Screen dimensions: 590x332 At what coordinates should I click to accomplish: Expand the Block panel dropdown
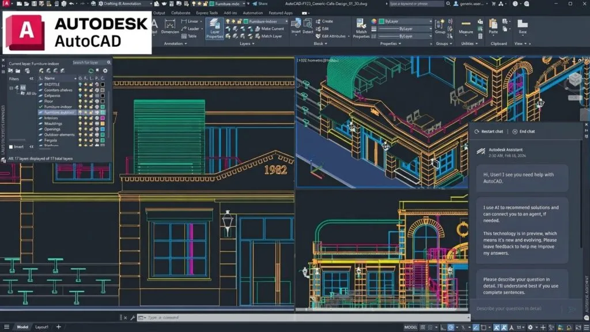click(x=320, y=44)
